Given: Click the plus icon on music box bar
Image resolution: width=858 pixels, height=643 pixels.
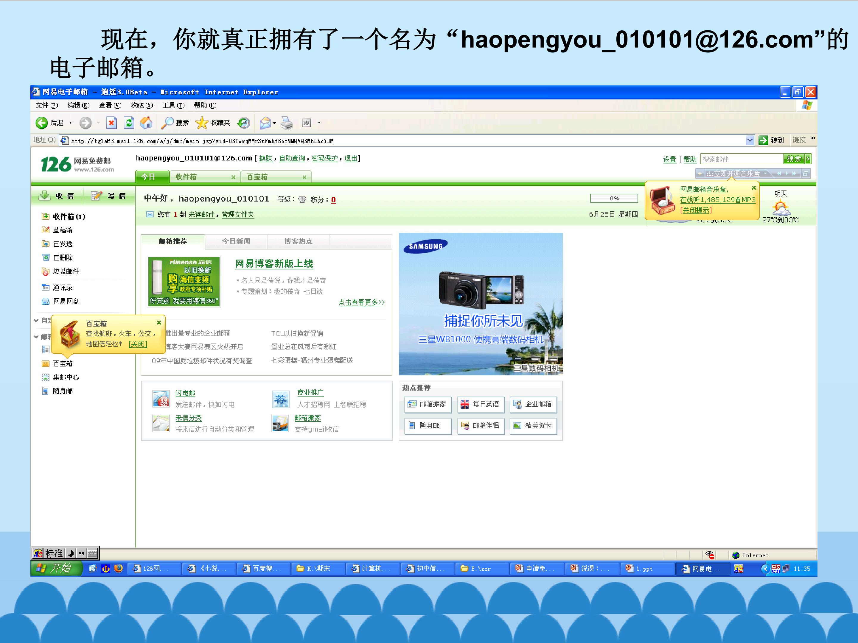Looking at the screenshot, I should (x=700, y=174).
